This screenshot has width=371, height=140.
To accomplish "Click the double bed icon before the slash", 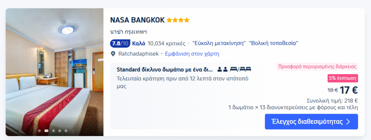I will 234,69.
